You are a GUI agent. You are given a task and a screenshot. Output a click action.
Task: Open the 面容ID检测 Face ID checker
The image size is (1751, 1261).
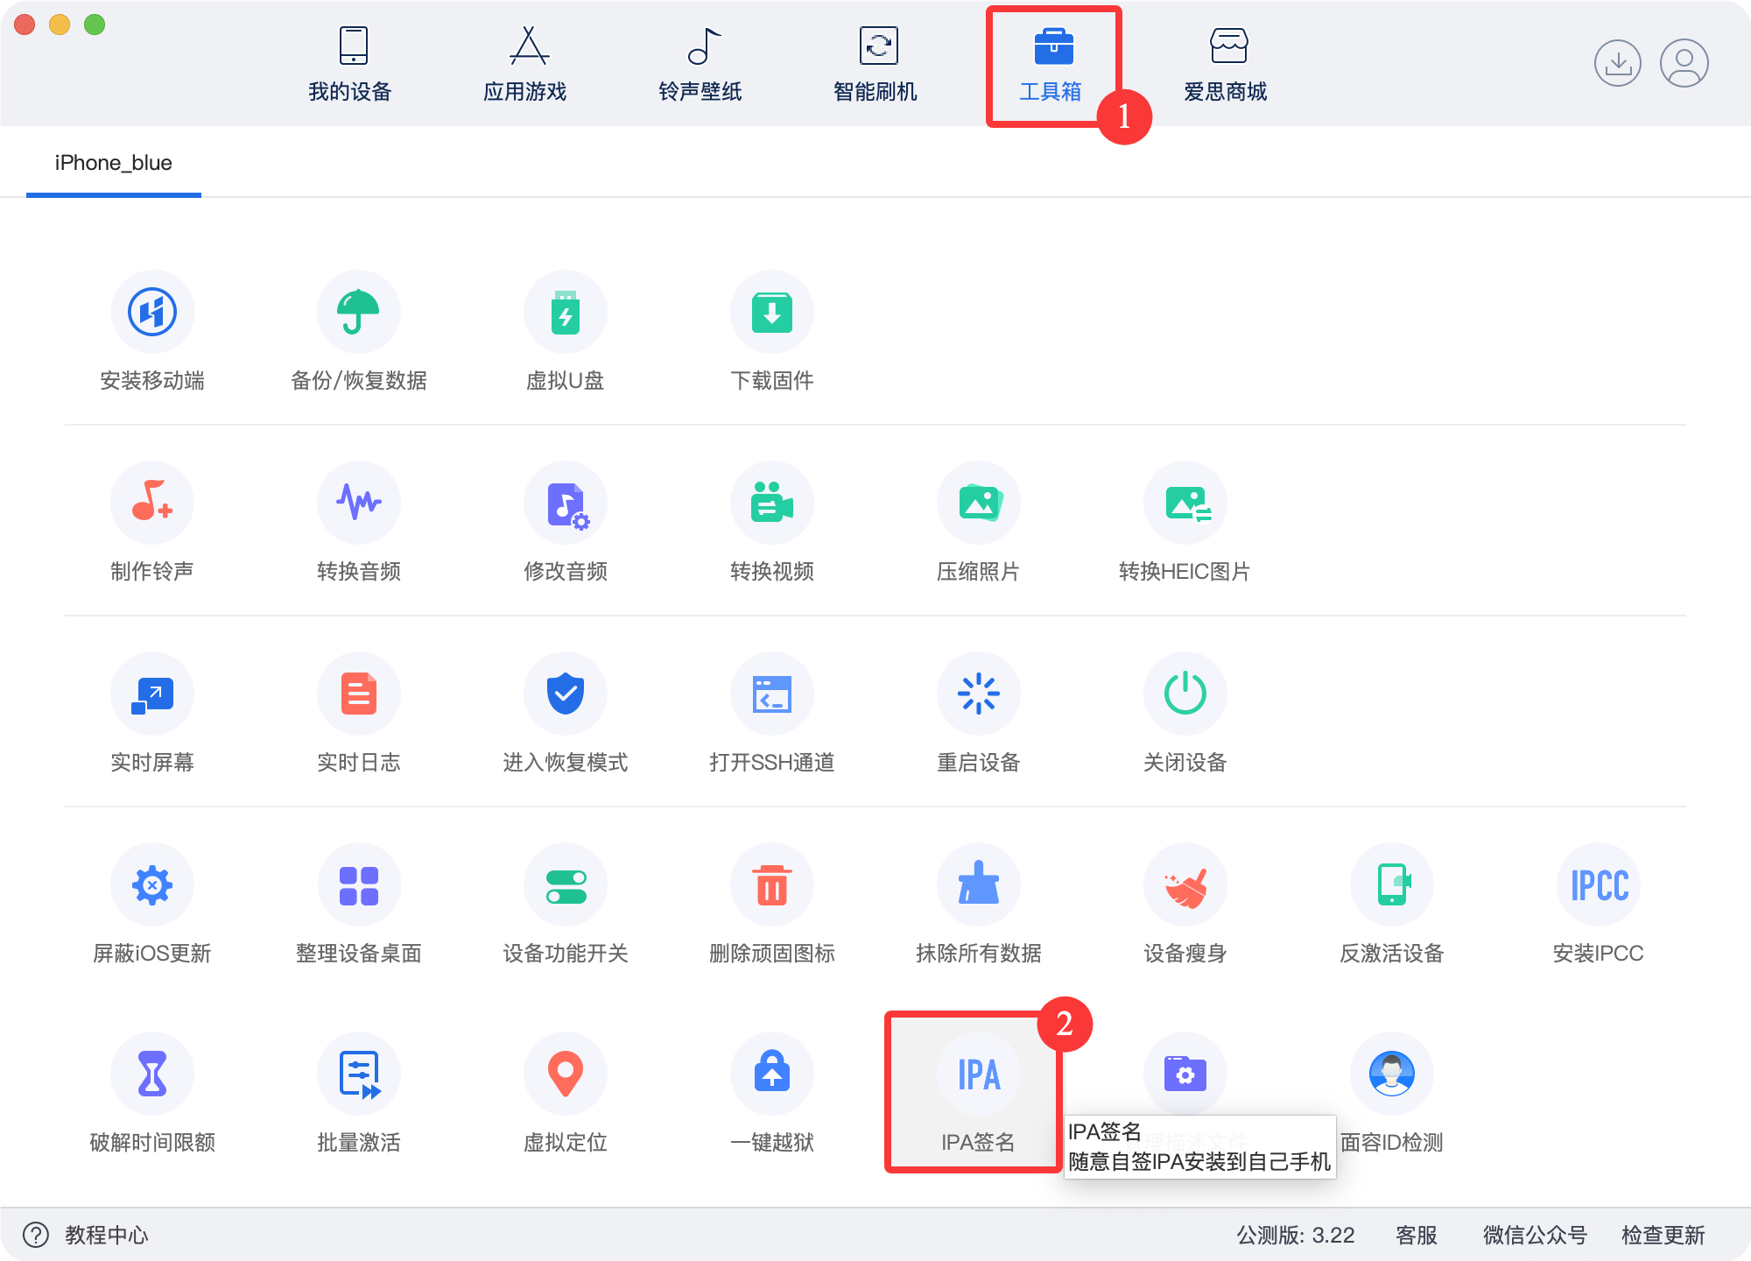pyautogui.click(x=1392, y=1093)
